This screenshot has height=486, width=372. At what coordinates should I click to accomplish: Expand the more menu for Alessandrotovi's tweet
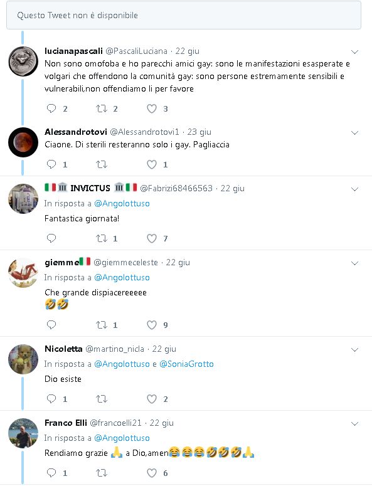click(354, 133)
